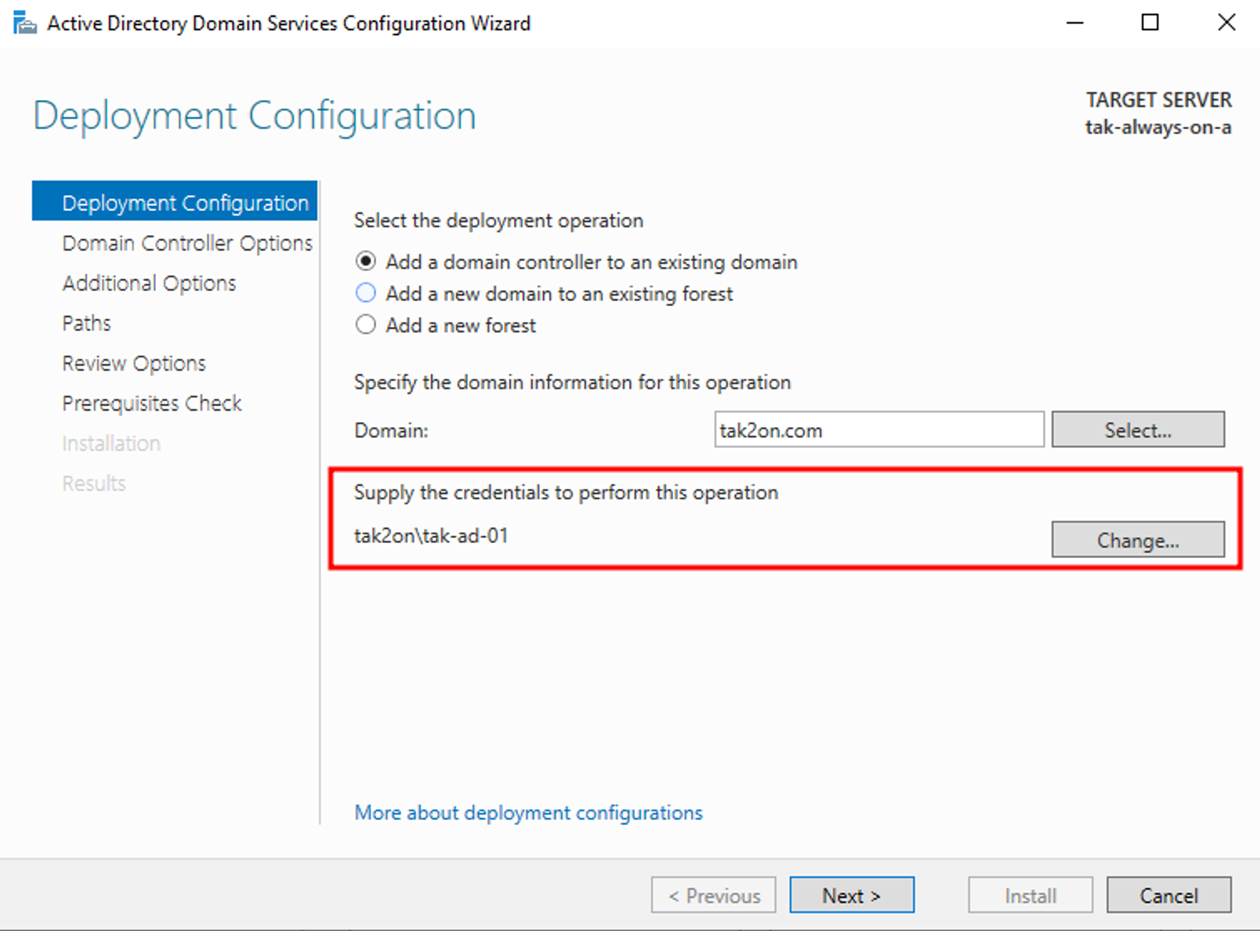The width and height of the screenshot is (1260, 931).
Task: Click Select the deployment operation text
Action: click(498, 221)
